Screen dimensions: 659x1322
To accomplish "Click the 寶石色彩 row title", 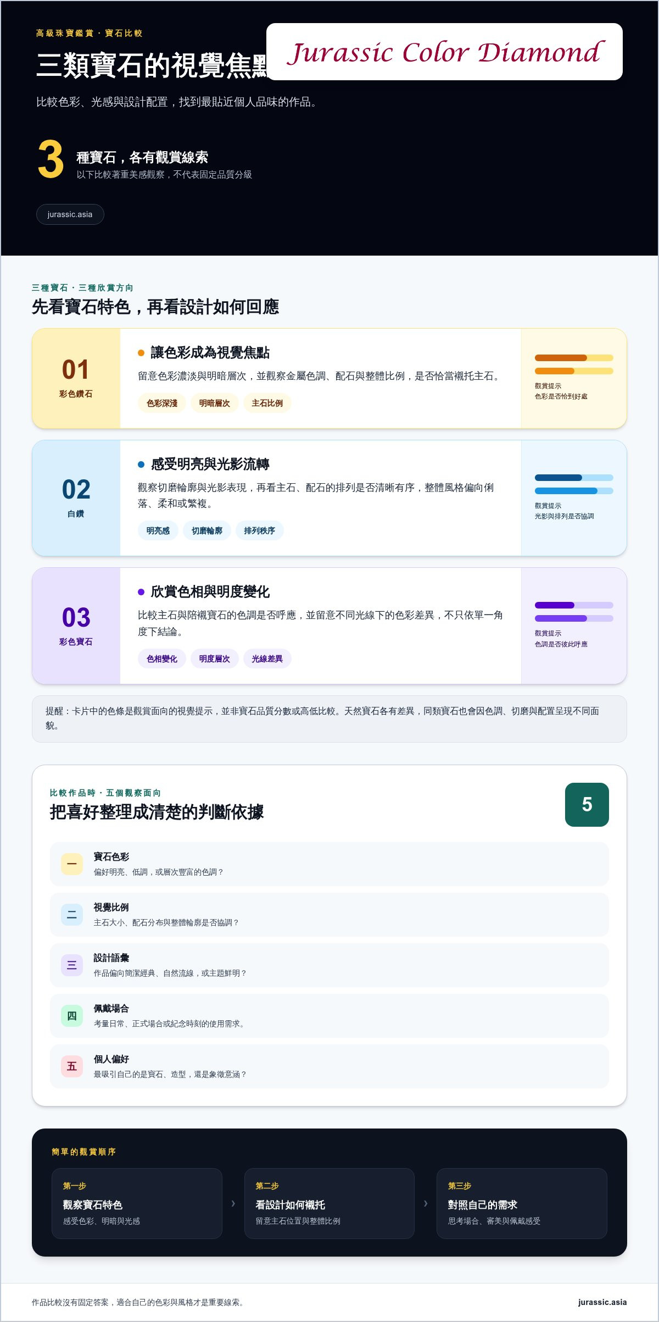I will point(111,856).
